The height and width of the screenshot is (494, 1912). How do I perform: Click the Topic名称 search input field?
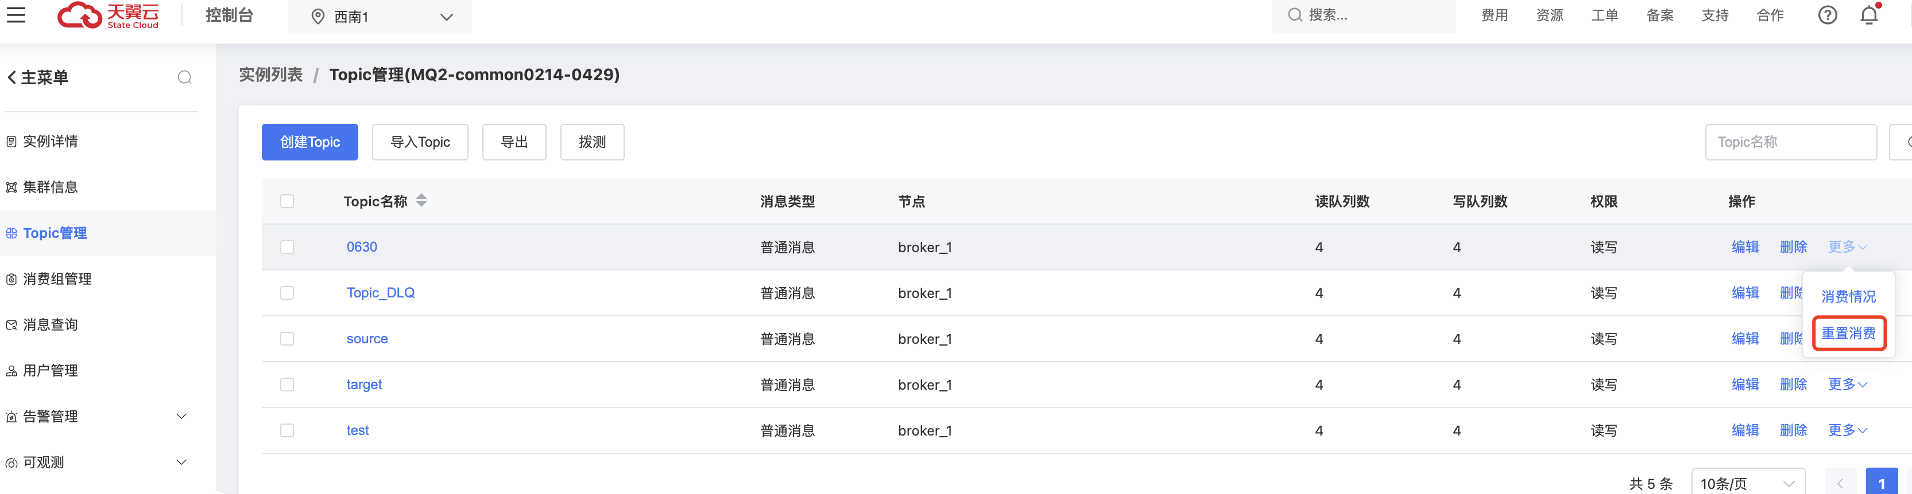[x=1790, y=142]
